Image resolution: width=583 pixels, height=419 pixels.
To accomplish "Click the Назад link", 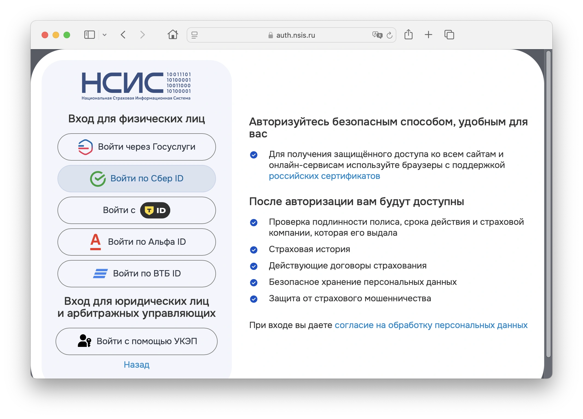I will [137, 365].
